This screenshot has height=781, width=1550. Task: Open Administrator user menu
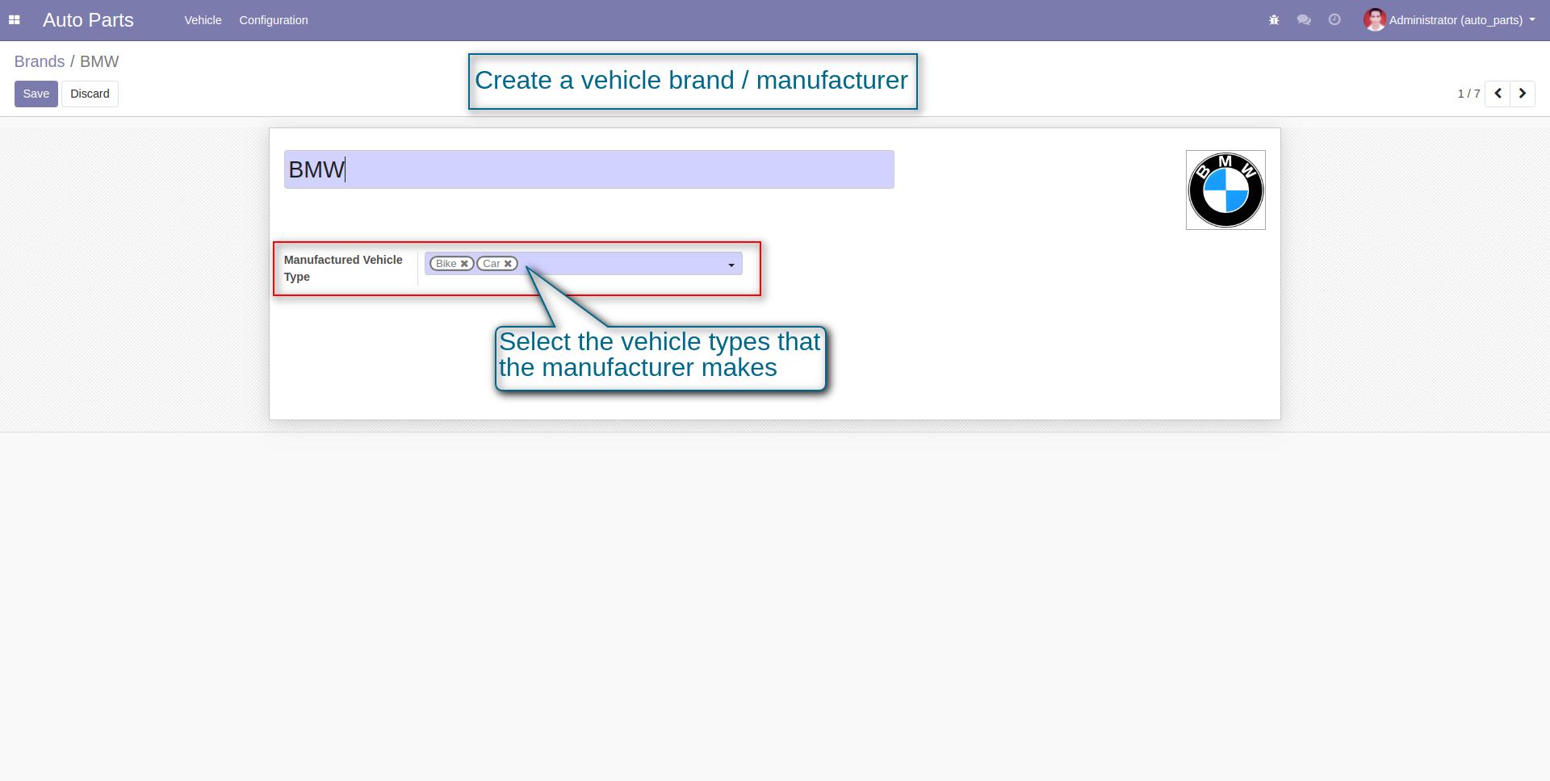[x=1449, y=20]
